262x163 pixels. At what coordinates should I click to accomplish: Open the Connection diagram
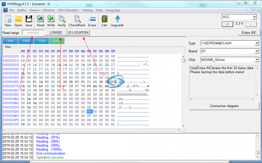224,106
